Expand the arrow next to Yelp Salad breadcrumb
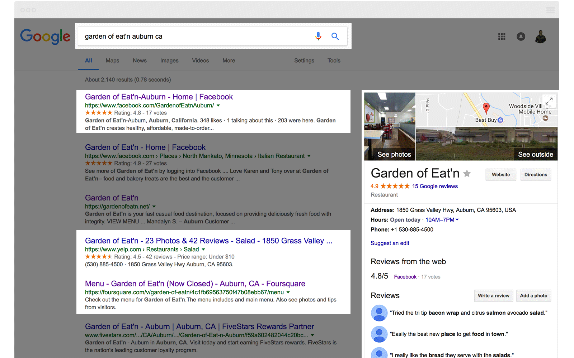The width and height of the screenshot is (574, 358). click(203, 250)
